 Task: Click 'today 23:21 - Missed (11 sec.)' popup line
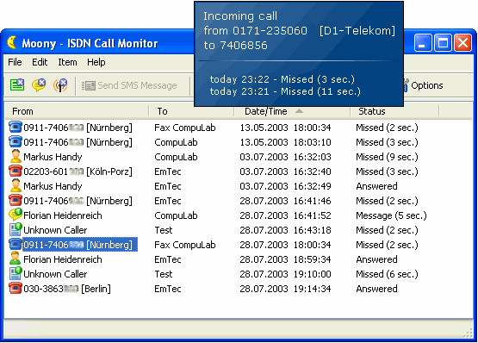(285, 91)
